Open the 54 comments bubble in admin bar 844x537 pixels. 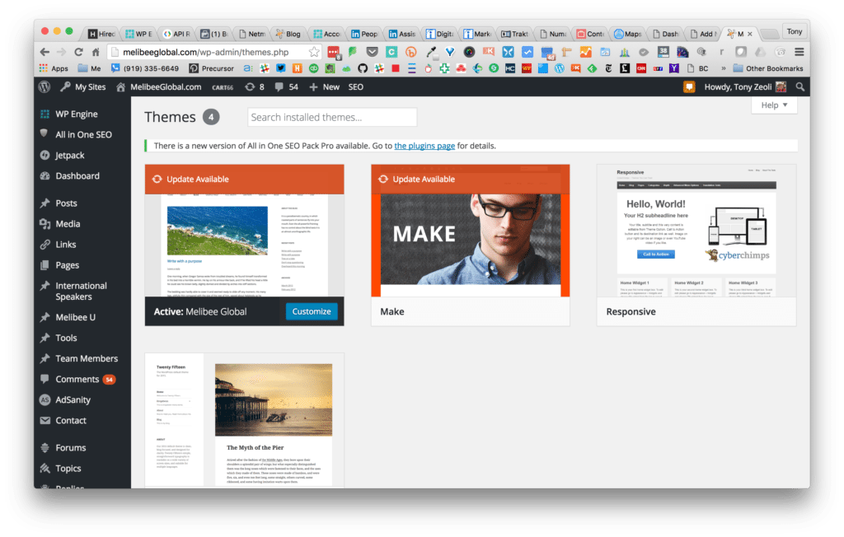286,86
